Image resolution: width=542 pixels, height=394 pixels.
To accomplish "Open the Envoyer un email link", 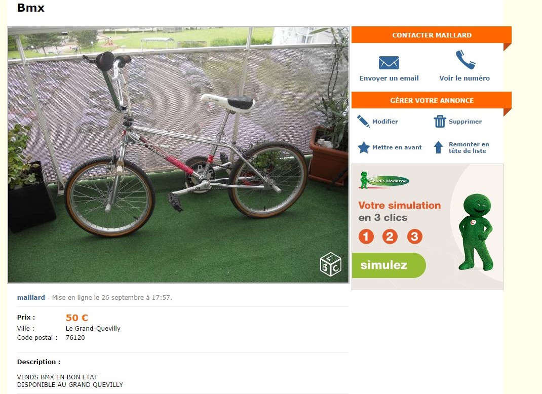I will (389, 78).
